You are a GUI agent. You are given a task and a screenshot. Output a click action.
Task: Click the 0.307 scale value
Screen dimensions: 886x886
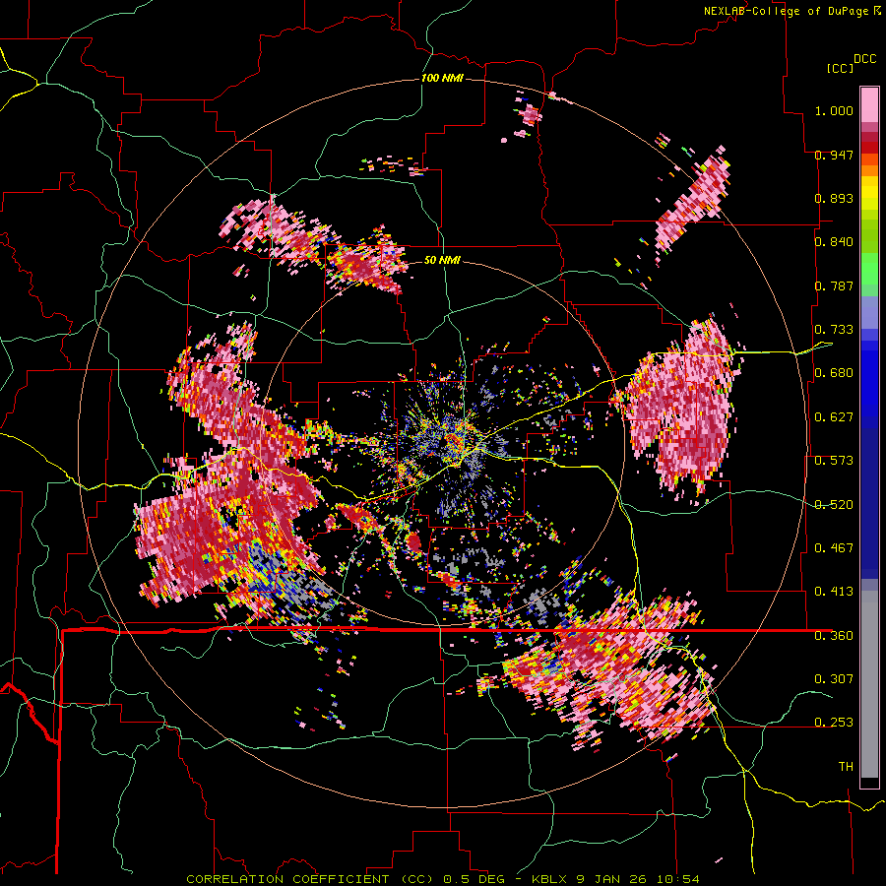[834, 678]
